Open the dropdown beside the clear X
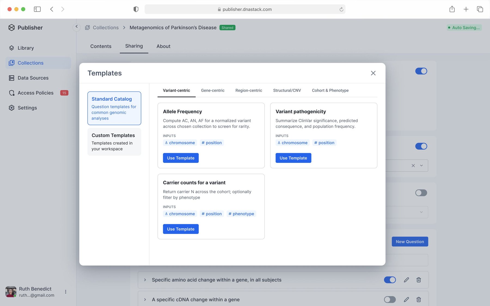The height and width of the screenshot is (306, 490). coord(421,165)
